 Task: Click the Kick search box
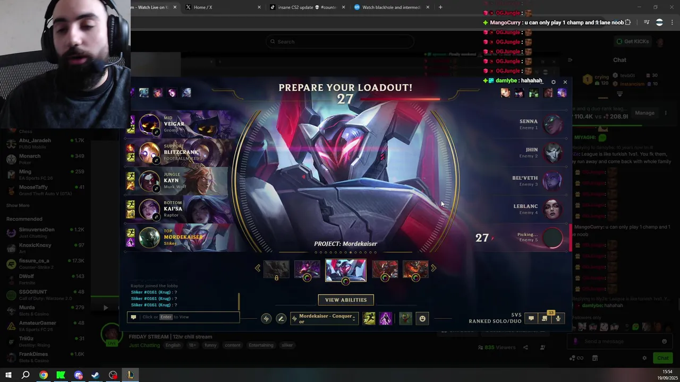[340, 41]
